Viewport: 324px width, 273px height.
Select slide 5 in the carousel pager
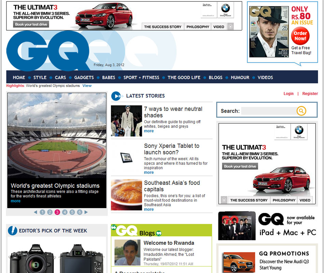tap(72, 212)
